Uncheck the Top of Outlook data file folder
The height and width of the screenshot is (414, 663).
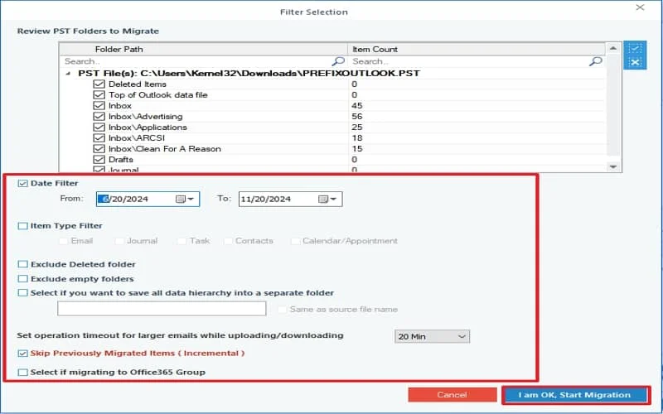[x=99, y=94]
